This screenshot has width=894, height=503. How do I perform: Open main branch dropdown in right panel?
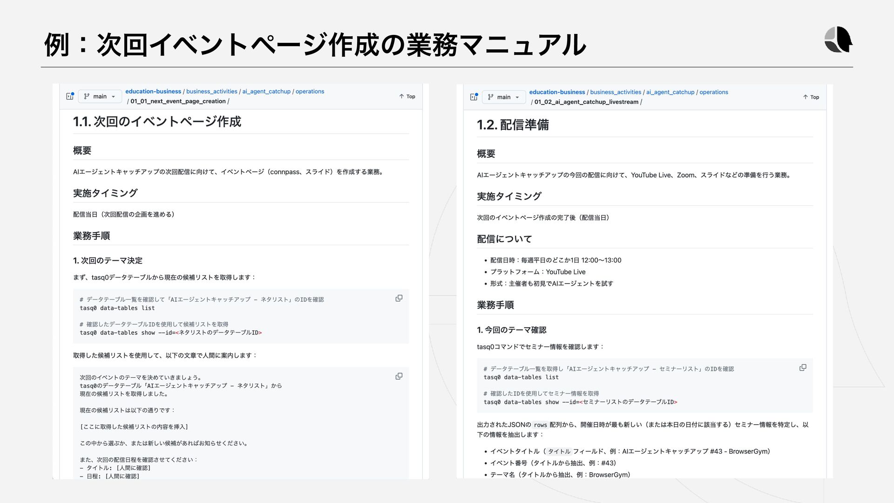(503, 97)
